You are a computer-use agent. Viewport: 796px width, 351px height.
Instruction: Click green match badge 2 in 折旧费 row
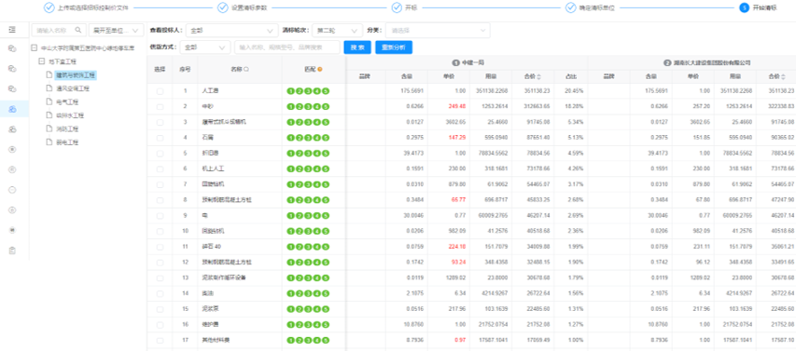[300, 153]
